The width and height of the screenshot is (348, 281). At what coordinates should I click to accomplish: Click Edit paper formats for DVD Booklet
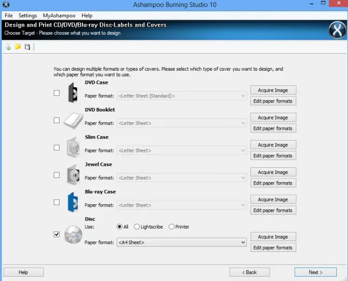point(273,128)
